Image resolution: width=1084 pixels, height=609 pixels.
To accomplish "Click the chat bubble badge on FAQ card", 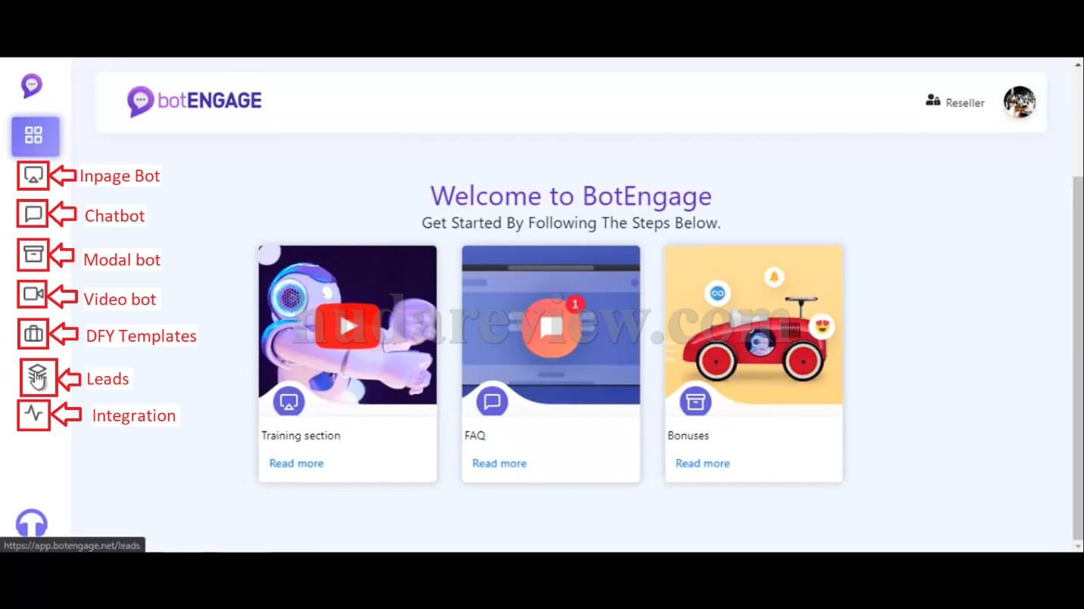I will tap(492, 401).
